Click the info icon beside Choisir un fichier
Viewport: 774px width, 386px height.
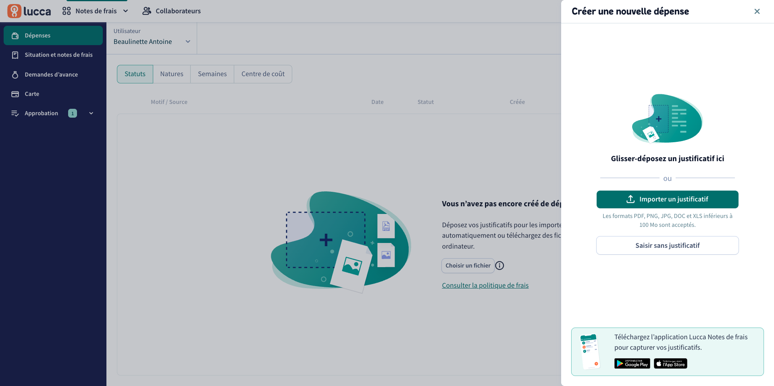coord(499,266)
